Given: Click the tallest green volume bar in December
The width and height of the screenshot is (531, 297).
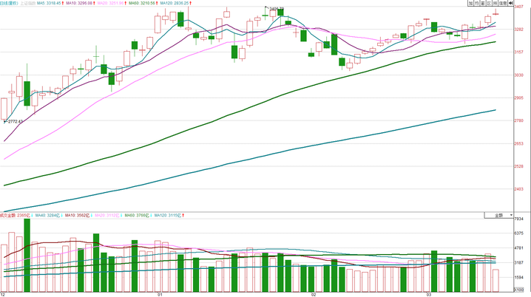Looking at the screenshot, I should click(x=27, y=256).
